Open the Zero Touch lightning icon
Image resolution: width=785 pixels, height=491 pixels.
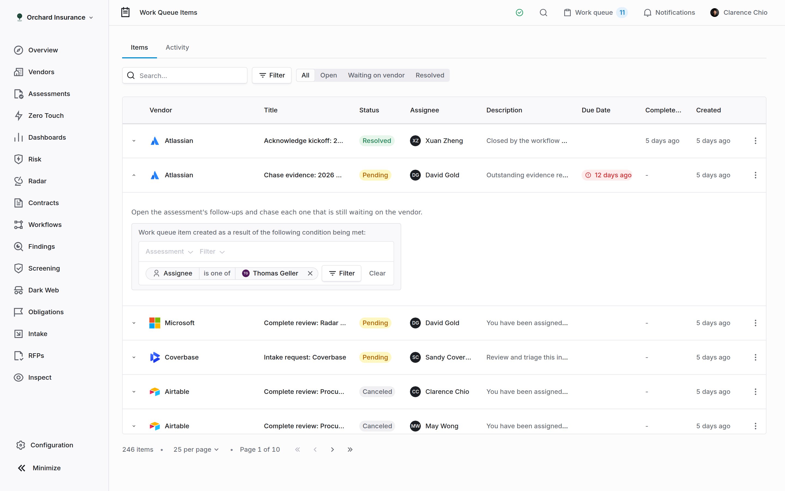coord(19,116)
